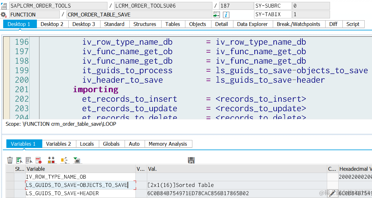372x198 pixels.
Task: Open the Break./Watchpoints tab
Action: pos(299,24)
